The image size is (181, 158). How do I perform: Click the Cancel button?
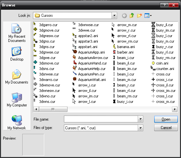pos(166,128)
